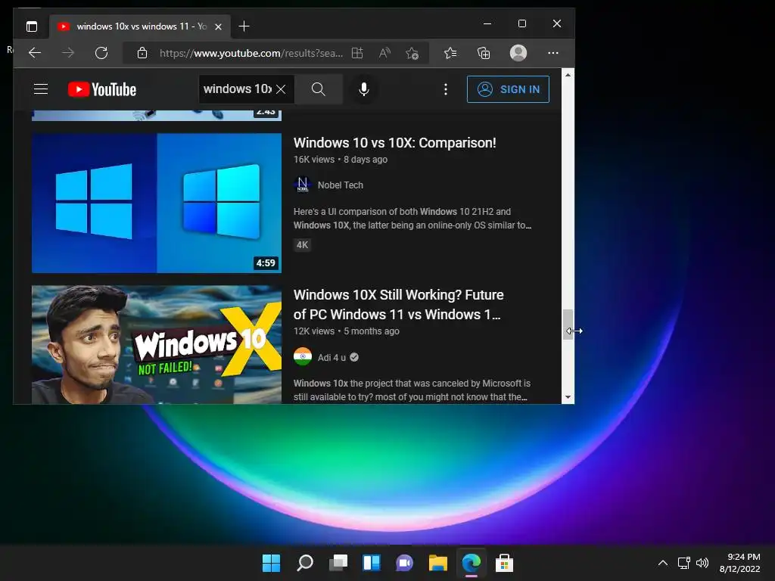Open network status in system tray

[683, 563]
